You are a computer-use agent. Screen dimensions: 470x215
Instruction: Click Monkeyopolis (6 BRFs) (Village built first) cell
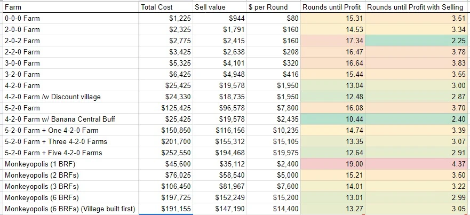click(x=69, y=209)
